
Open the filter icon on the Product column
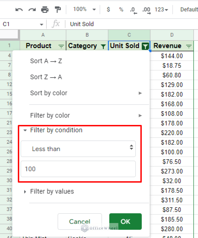coord(61,46)
